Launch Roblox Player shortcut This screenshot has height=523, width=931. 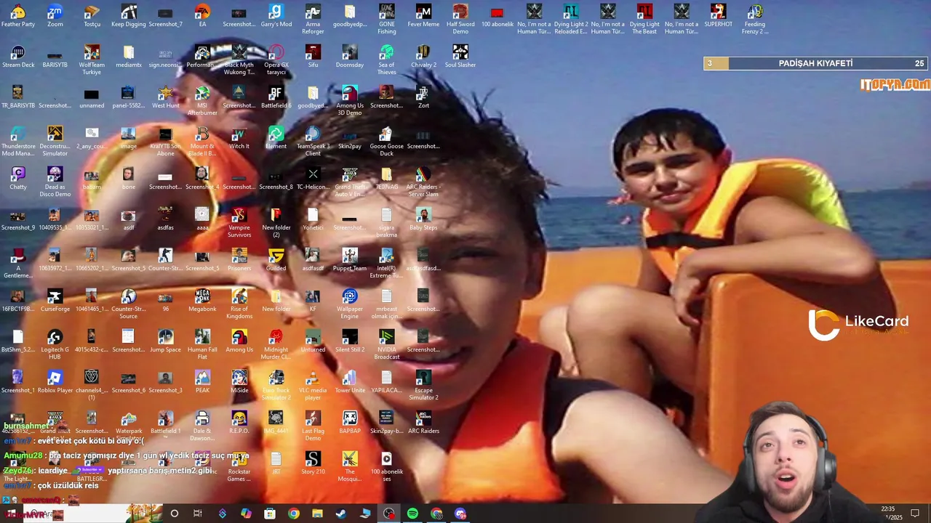point(55,378)
